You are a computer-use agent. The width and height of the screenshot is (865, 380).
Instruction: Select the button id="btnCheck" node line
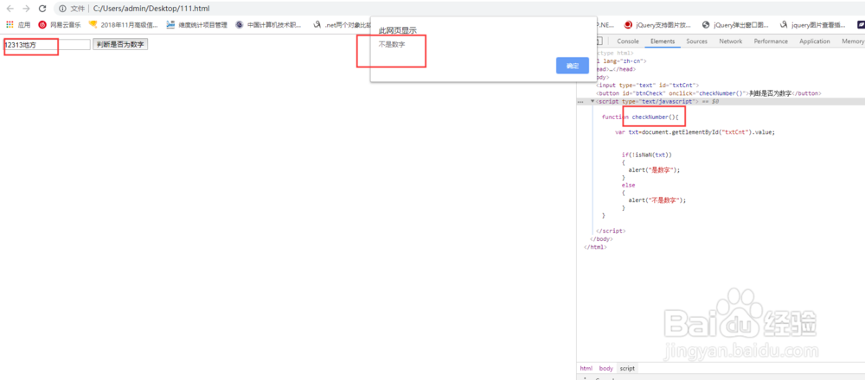[708, 93]
